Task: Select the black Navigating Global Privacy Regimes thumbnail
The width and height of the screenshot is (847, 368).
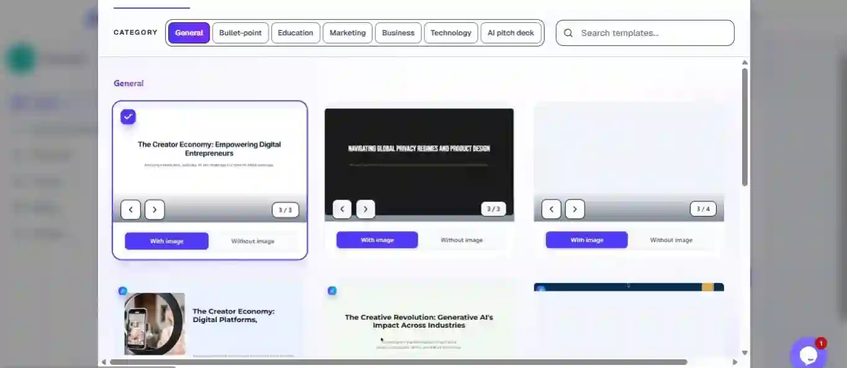Action: coord(419,164)
